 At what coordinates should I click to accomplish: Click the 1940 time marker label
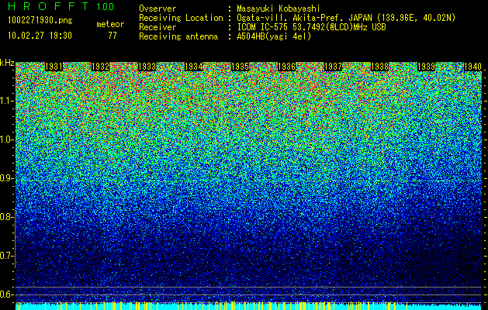point(472,67)
